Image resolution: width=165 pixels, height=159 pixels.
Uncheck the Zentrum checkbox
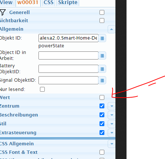[102, 106]
